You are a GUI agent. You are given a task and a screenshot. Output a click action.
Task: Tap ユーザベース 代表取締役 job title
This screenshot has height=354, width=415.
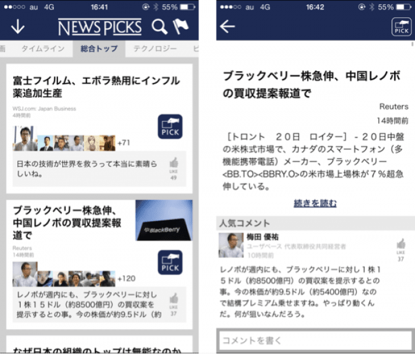pos(296,247)
